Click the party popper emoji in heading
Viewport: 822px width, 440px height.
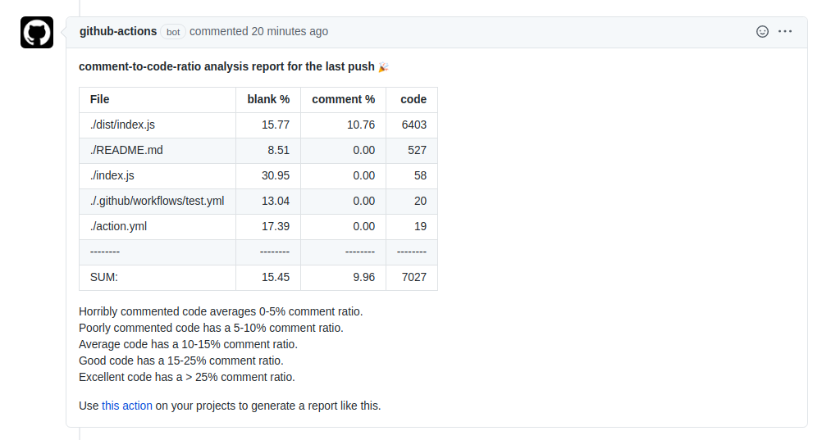[x=383, y=66]
